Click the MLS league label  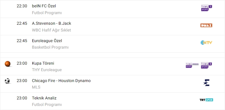coord(36,87)
